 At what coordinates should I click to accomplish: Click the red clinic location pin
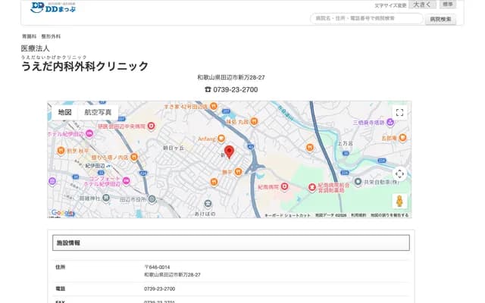[x=230, y=151]
